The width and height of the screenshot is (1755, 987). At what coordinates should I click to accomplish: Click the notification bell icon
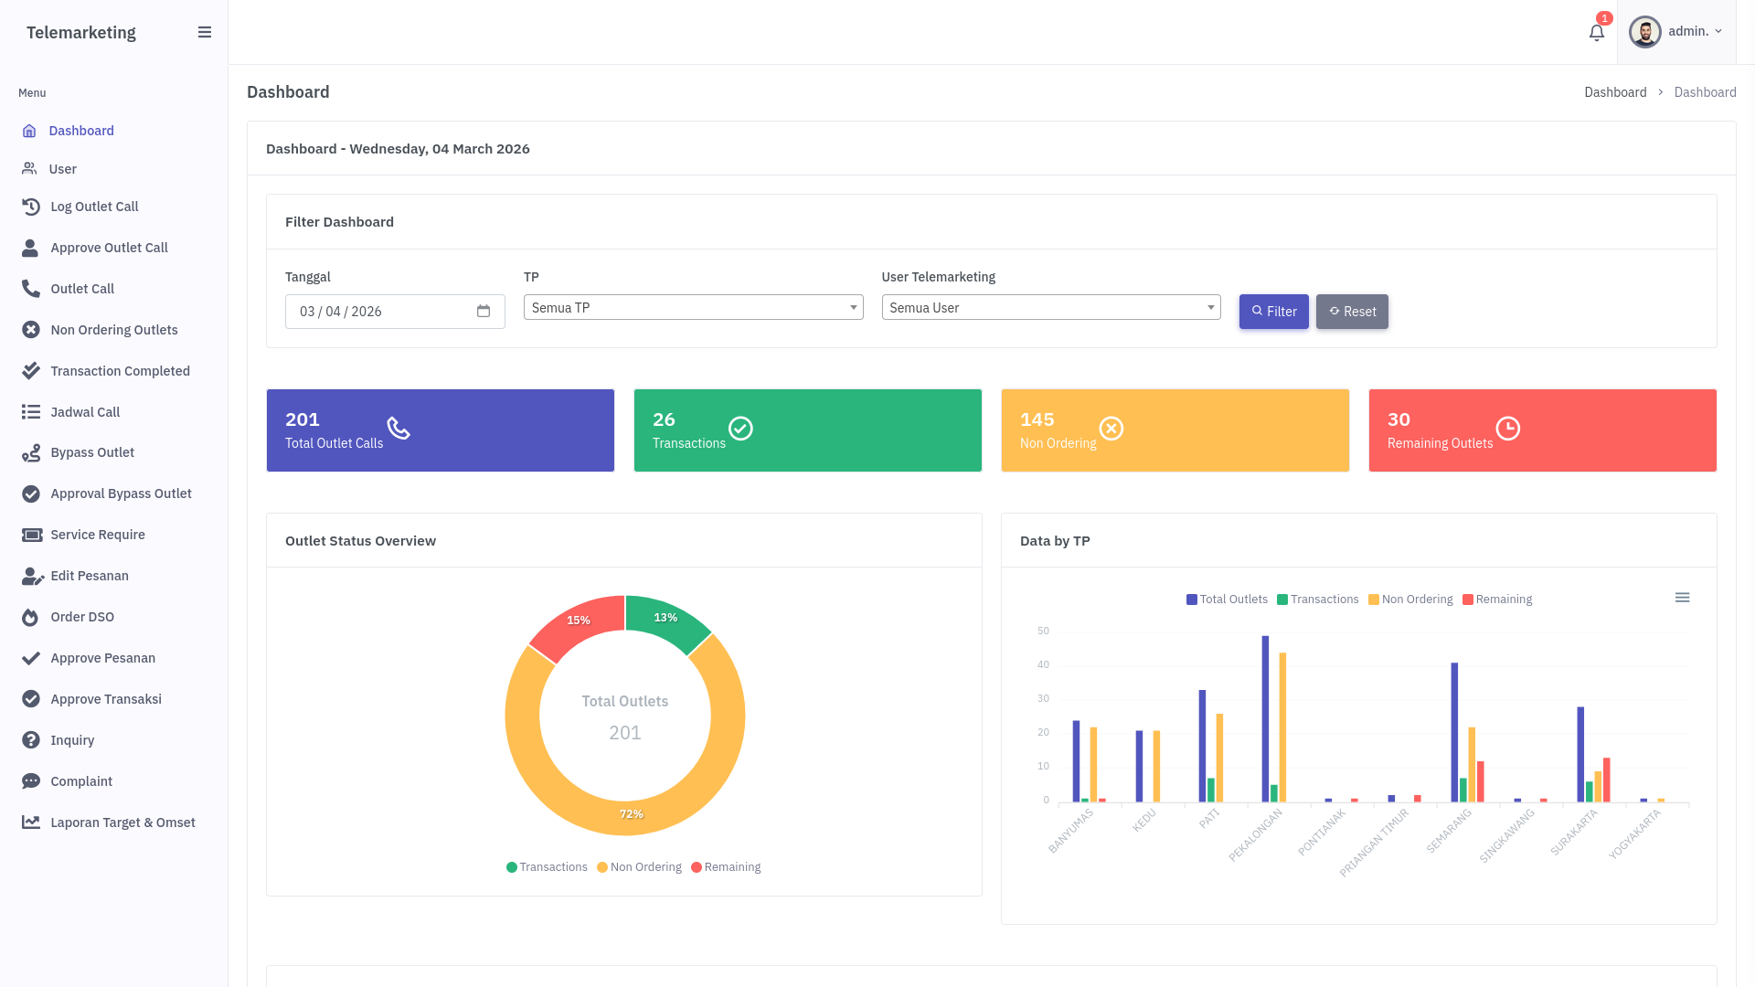click(1596, 33)
